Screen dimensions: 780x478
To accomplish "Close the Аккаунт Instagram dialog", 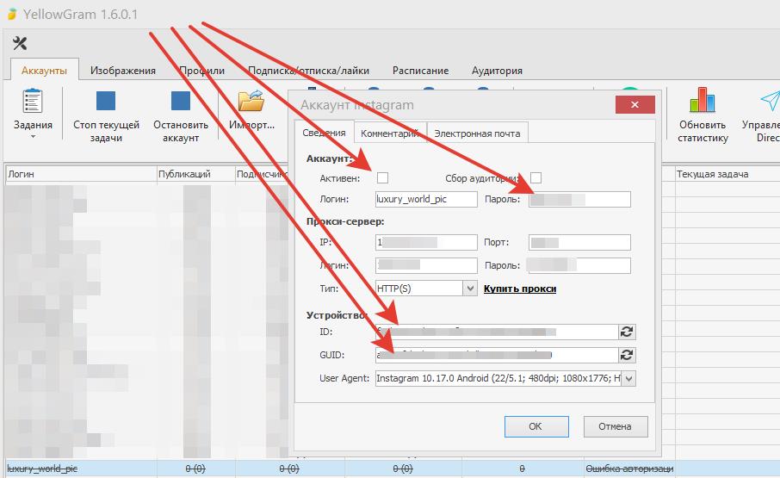I will coord(635,105).
